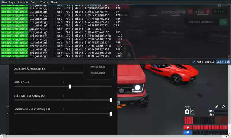The image size is (231, 138).
Task: Select the PURGADOR option
Action: click(x=98, y=73)
